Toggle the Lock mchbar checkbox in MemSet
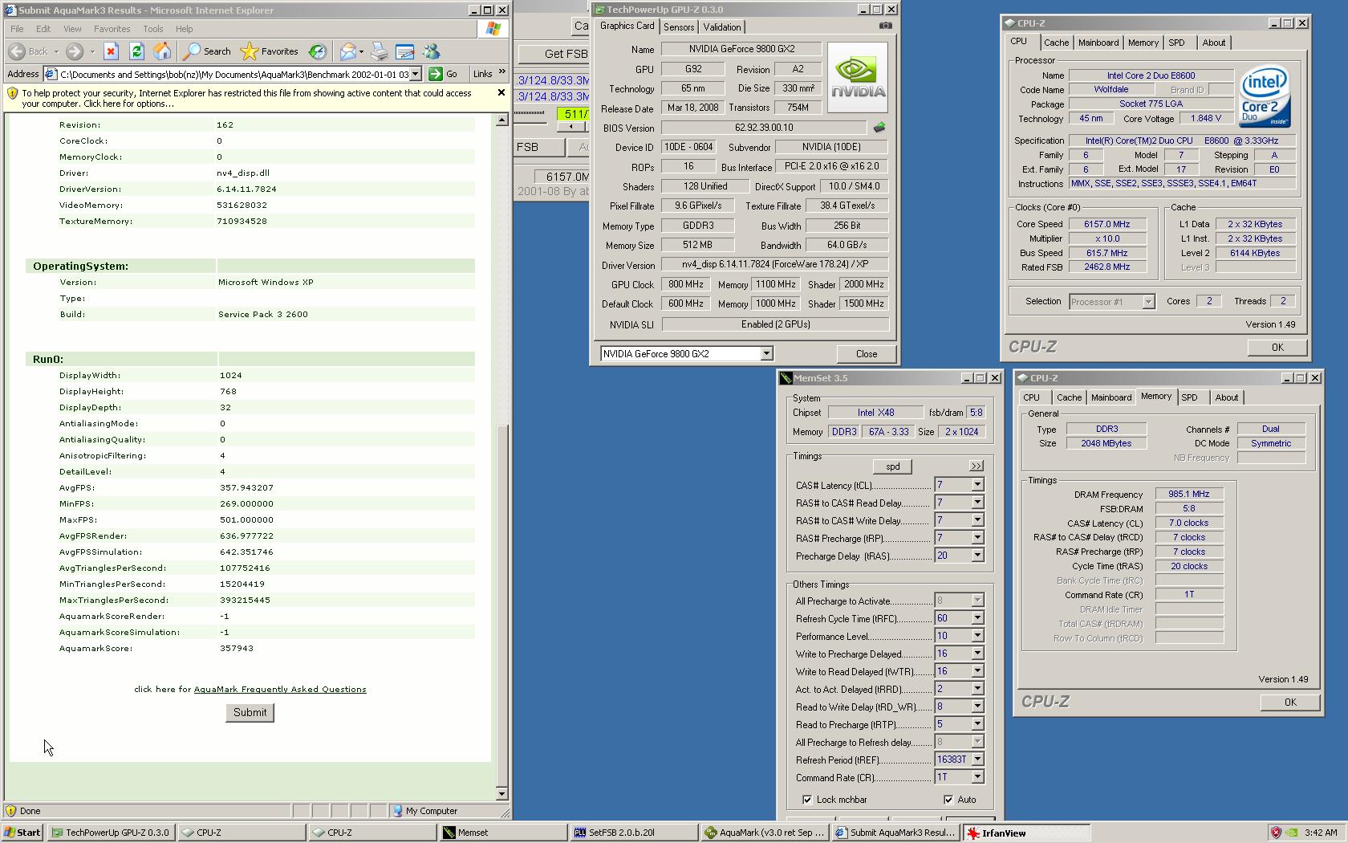1348x843 pixels. [806, 800]
